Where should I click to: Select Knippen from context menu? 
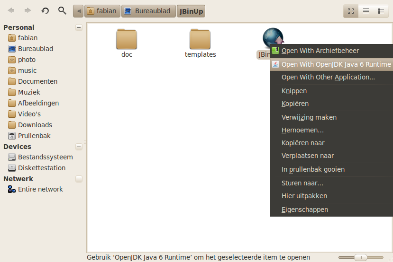pos(331,91)
